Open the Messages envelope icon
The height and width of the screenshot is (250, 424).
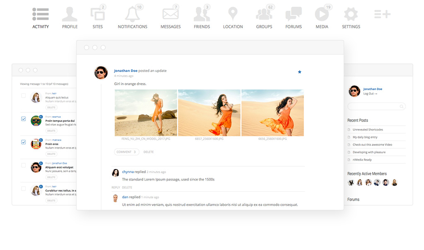(x=170, y=14)
